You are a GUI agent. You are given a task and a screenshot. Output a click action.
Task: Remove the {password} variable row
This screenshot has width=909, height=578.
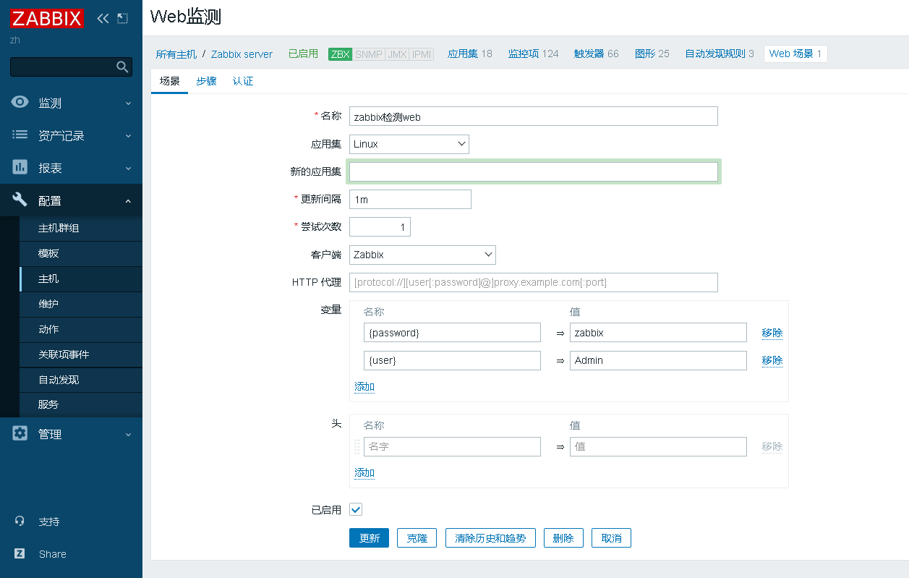coord(772,333)
